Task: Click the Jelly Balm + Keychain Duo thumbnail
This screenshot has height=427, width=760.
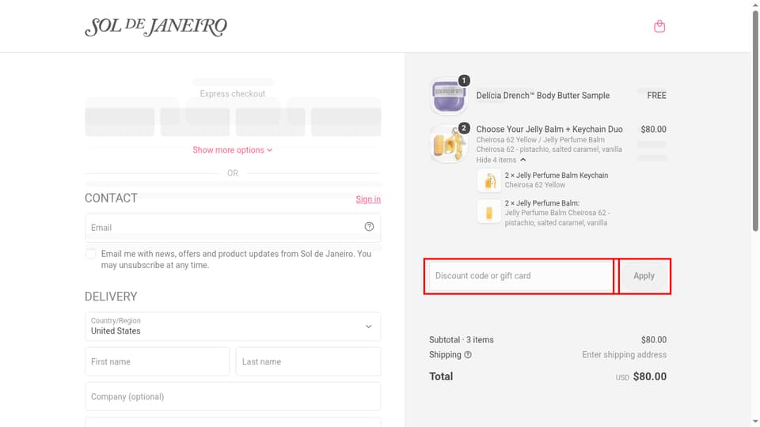Action: pyautogui.click(x=449, y=144)
